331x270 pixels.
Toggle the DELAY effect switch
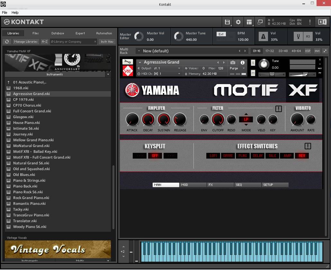[257, 156]
